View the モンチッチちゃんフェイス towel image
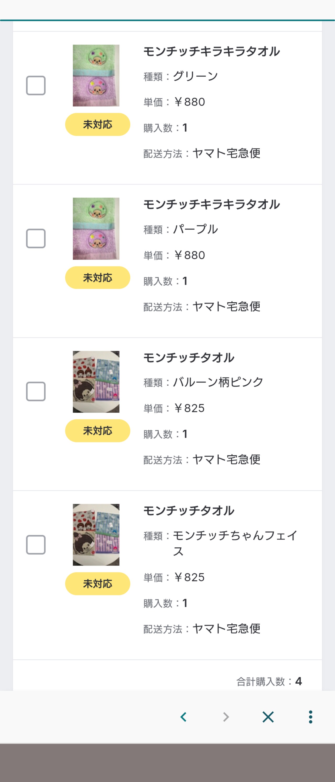This screenshot has width=335, height=782. pos(96,535)
